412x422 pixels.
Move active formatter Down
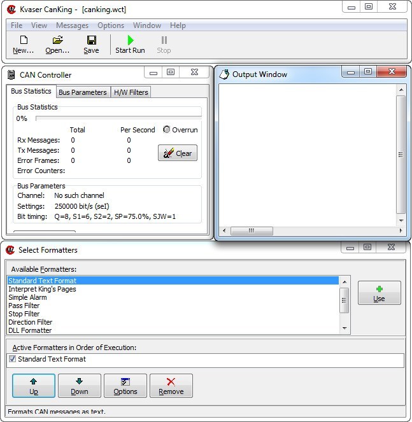80,386
